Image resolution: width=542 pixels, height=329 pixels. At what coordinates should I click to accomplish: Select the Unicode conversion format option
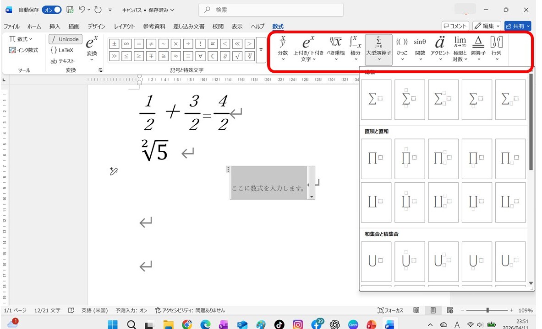pyautogui.click(x=66, y=39)
